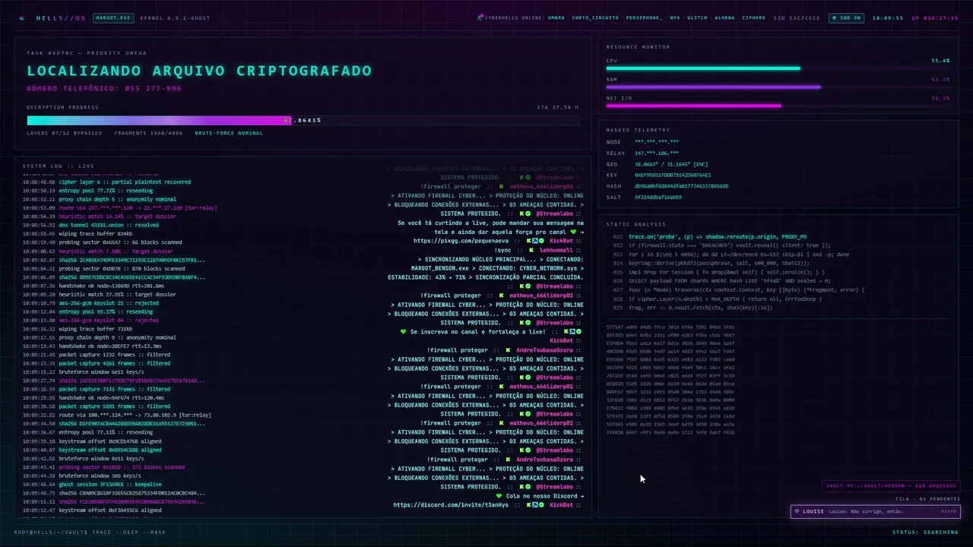
Task: Click the ETA 37.54 H value
Action: click(x=558, y=107)
